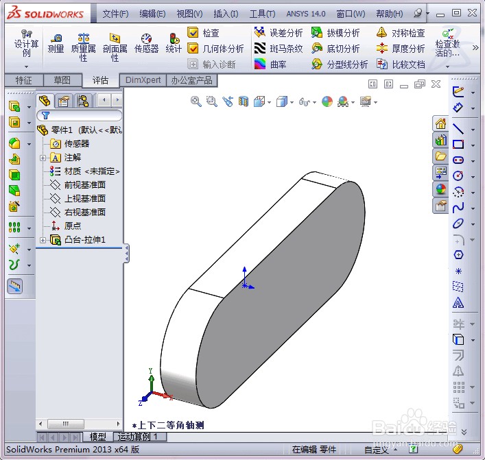Open the ConfigurationManager tab
Viewport: 485px width, 460px height.
point(83,101)
